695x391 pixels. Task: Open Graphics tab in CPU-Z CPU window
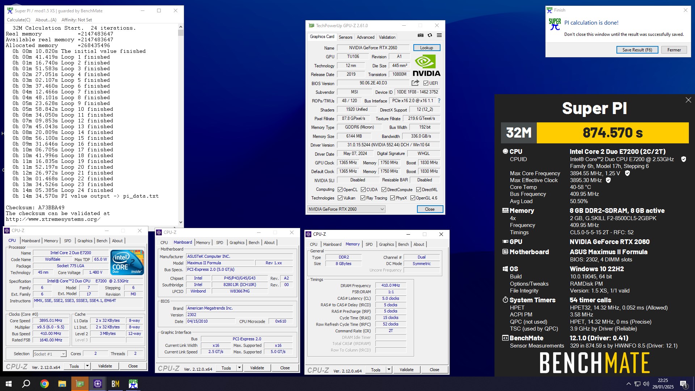(85, 241)
